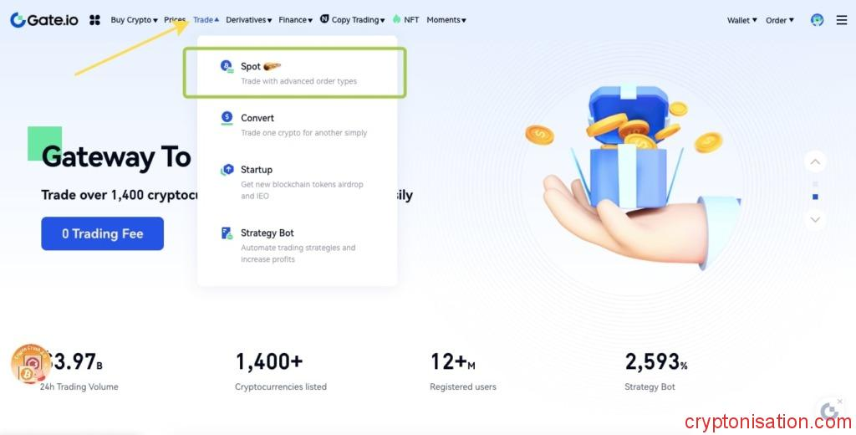This screenshot has height=435, width=856.
Task: Expand the Derivatives dropdown
Action: click(248, 20)
